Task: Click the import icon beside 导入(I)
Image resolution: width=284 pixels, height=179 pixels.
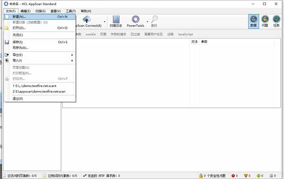Action: click(x=7, y=61)
